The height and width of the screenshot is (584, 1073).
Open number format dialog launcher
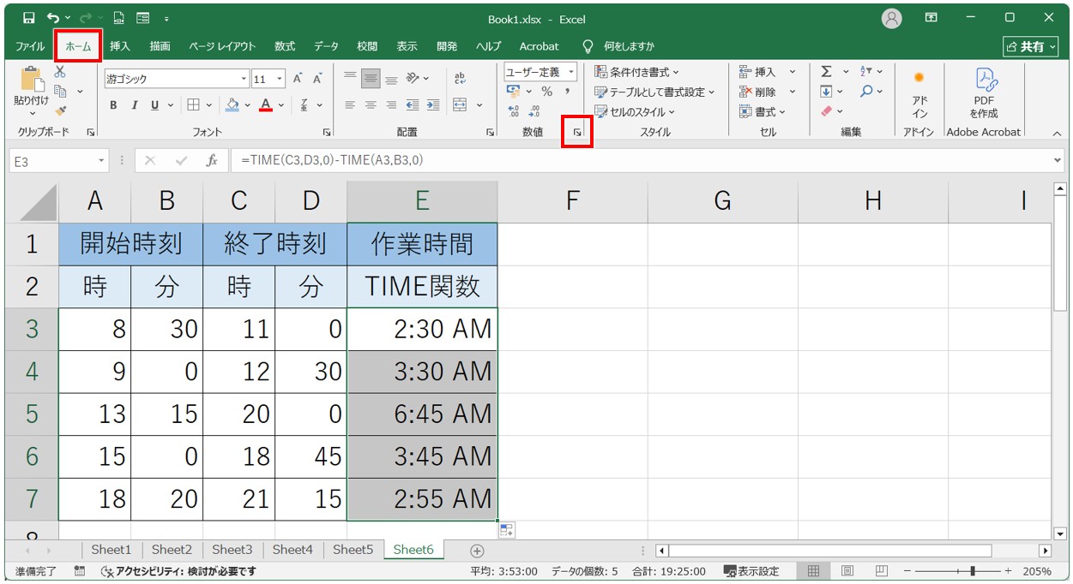pyautogui.click(x=577, y=133)
